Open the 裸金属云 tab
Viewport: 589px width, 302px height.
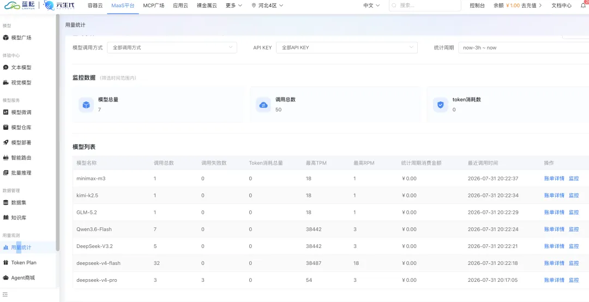point(207,5)
